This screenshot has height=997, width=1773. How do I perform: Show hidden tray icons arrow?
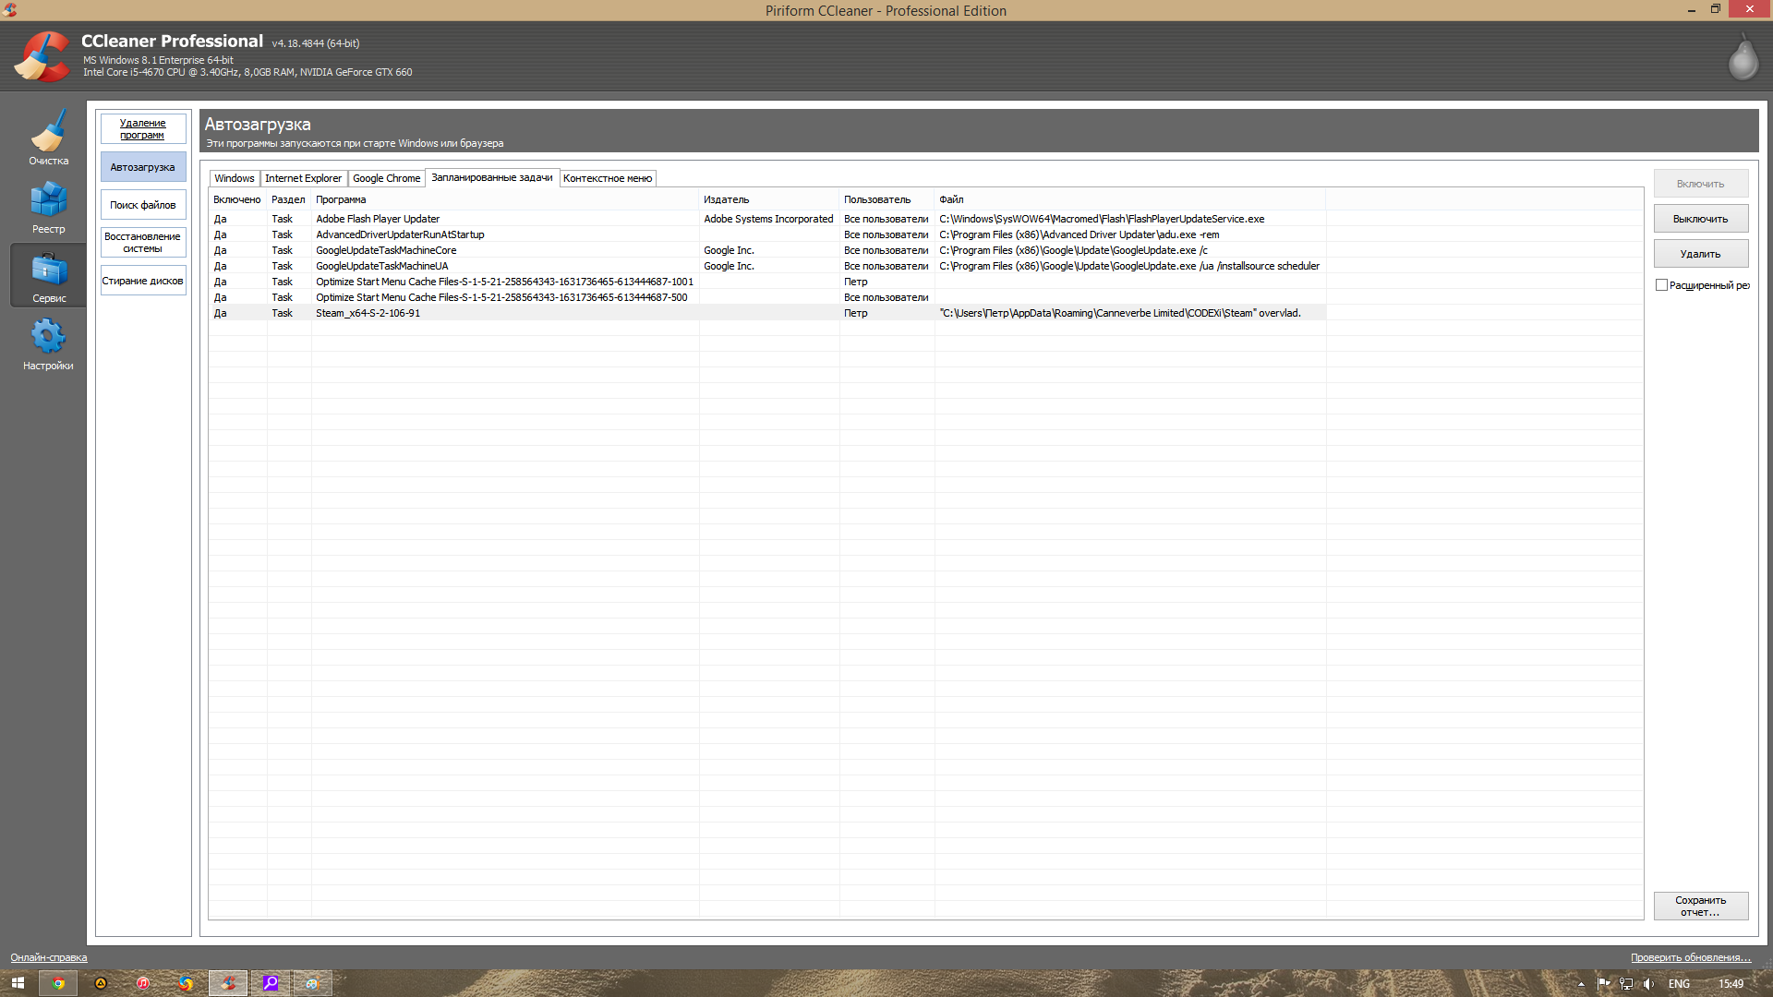pos(1581,984)
